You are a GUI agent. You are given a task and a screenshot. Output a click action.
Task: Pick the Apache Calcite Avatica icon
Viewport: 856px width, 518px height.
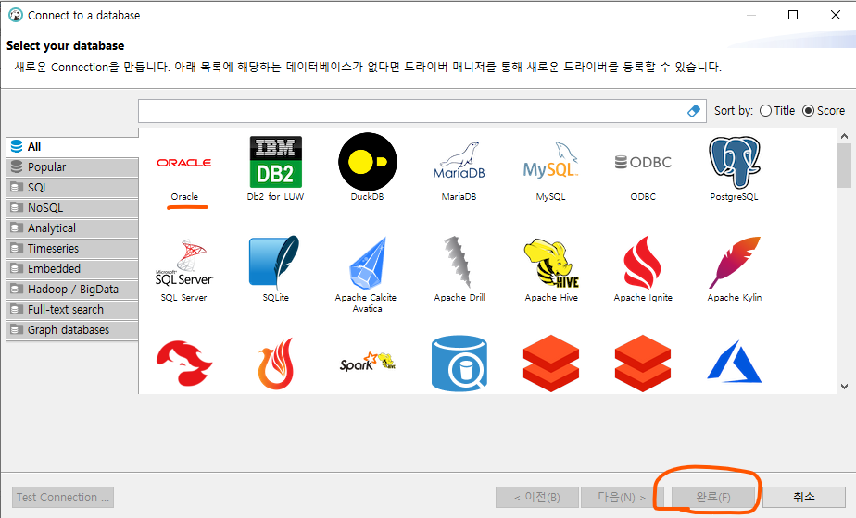point(368,263)
